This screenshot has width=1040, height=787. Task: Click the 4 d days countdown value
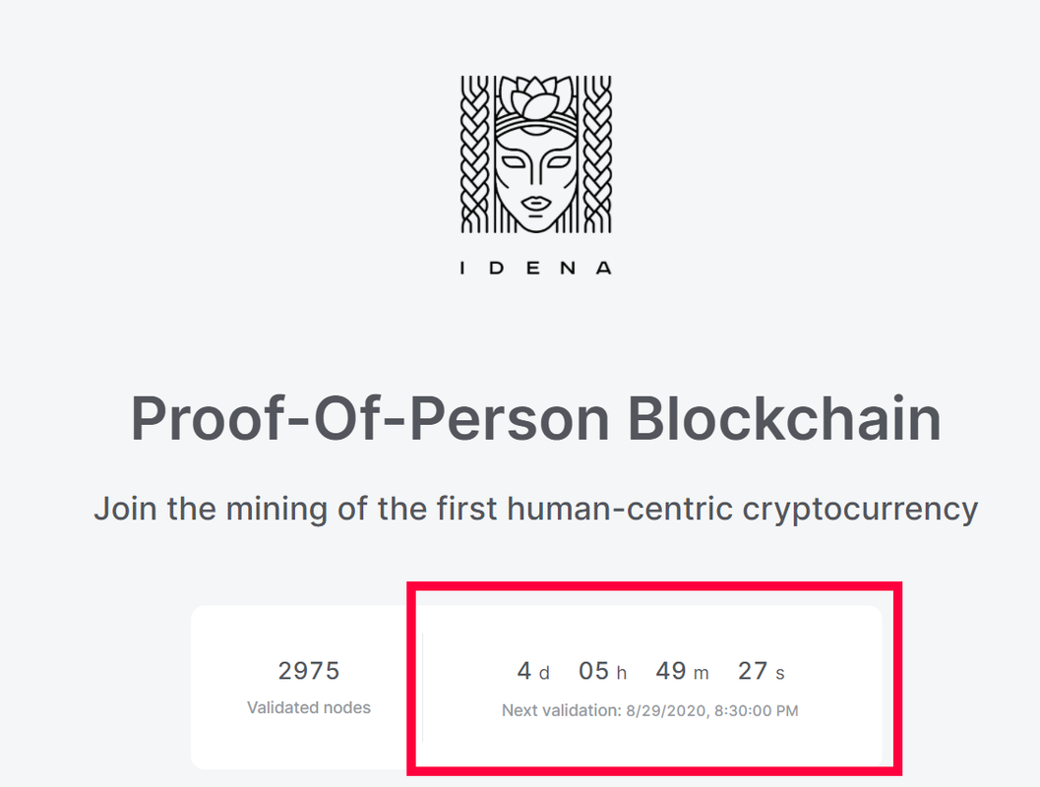pos(533,671)
